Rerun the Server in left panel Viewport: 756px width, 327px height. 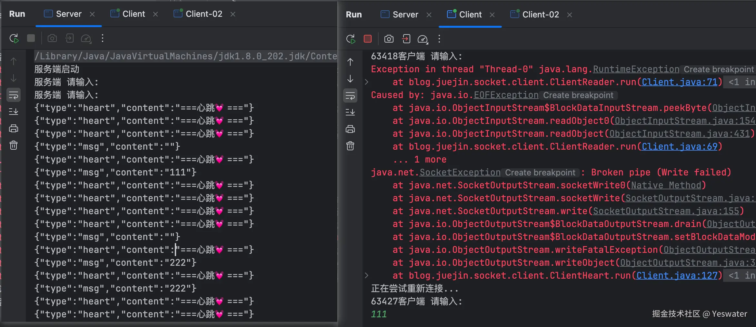coord(14,38)
